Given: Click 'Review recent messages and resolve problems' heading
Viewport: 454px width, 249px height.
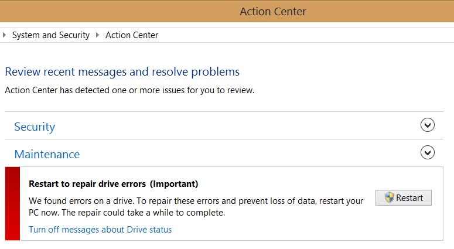Looking at the screenshot, I should [122, 72].
